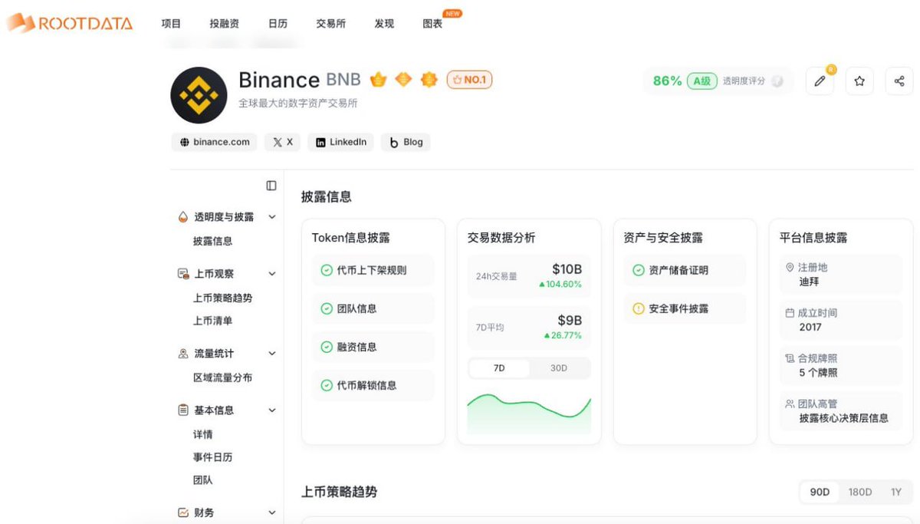Collapse the 透明度与披露 sidebar section chevron
The height and width of the screenshot is (524, 920).
click(272, 217)
